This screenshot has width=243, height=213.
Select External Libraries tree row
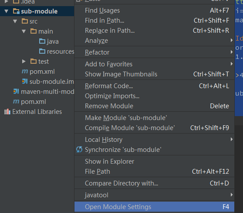(x=37, y=112)
